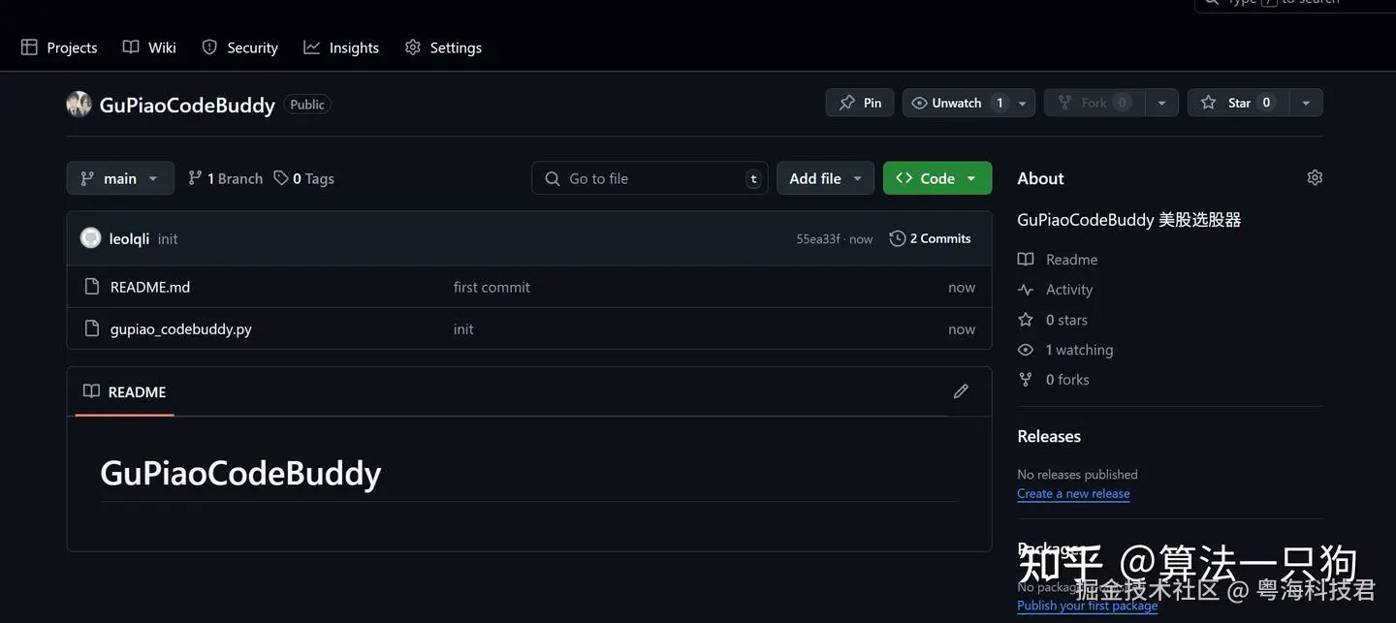Click the gupiao_codebuddy.py file icon
The image size is (1396, 623).
coord(92,328)
